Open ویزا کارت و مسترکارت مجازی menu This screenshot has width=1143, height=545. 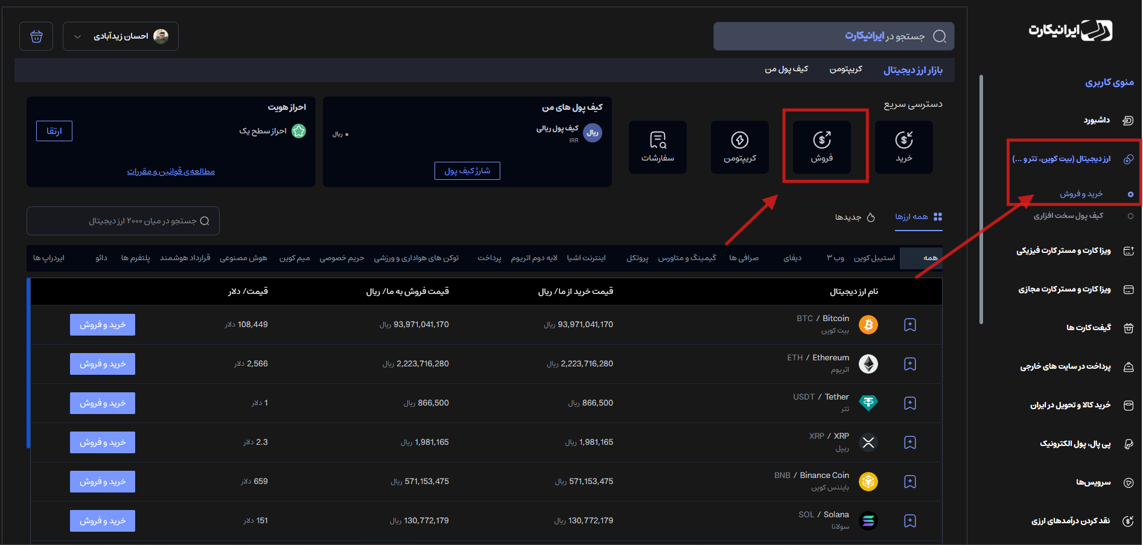[x=1076, y=289]
